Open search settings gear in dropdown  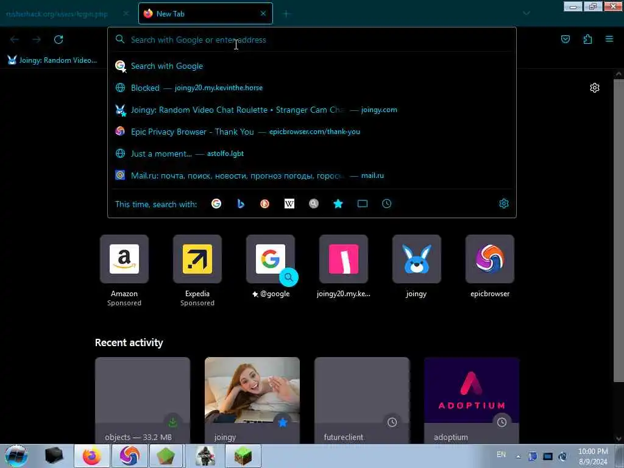tap(504, 204)
